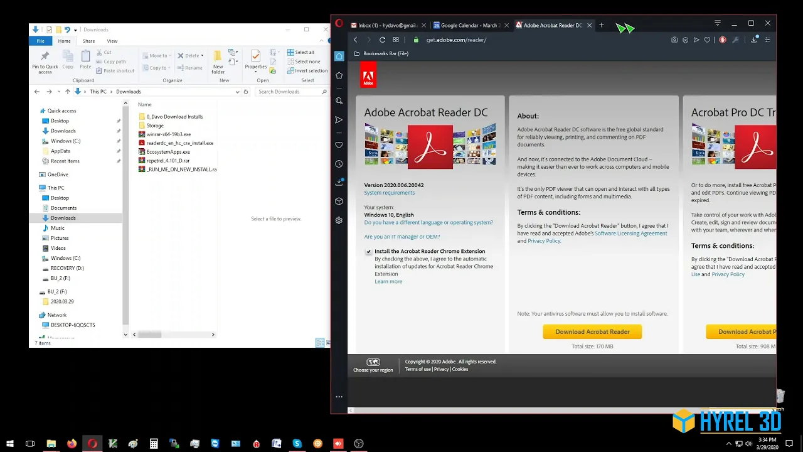Click Explorer horizontal scrollbar thumb
This screenshot has width=803, height=452.
coord(149,335)
